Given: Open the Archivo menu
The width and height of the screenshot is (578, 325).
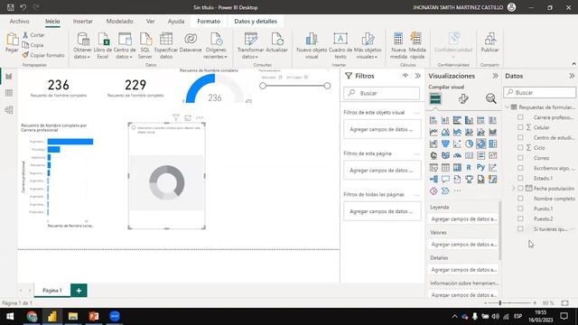Looking at the screenshot, I should [20, 22].
